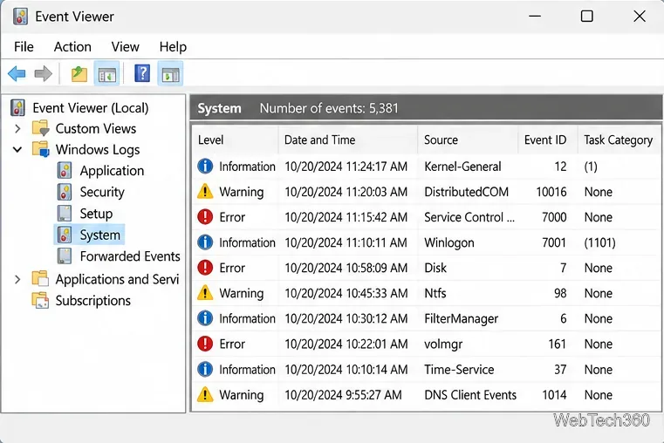
Task: Click the Forwarded Events log icon
Action: (x=65, y=256)
